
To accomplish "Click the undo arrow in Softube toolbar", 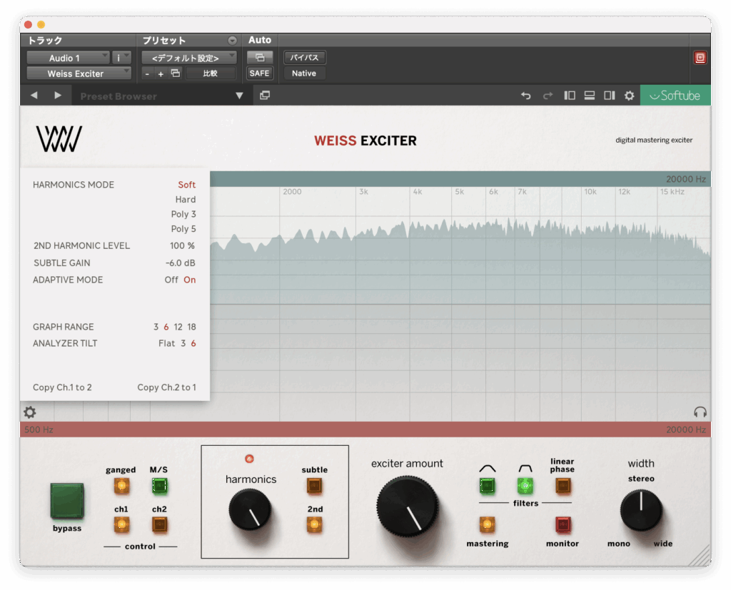I will 526,96.
